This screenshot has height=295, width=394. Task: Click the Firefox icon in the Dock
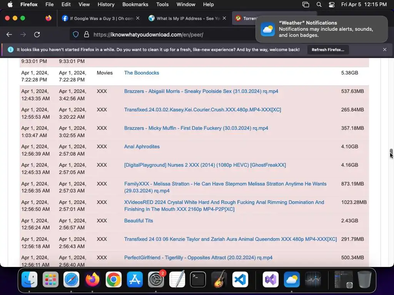pyautogui.click(x=92, y=279)
